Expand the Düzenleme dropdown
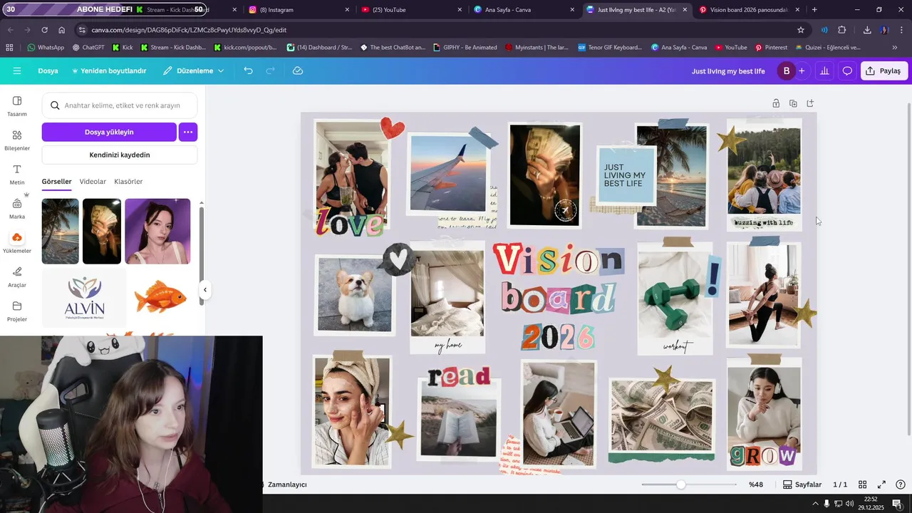 [x=193, y=71]
